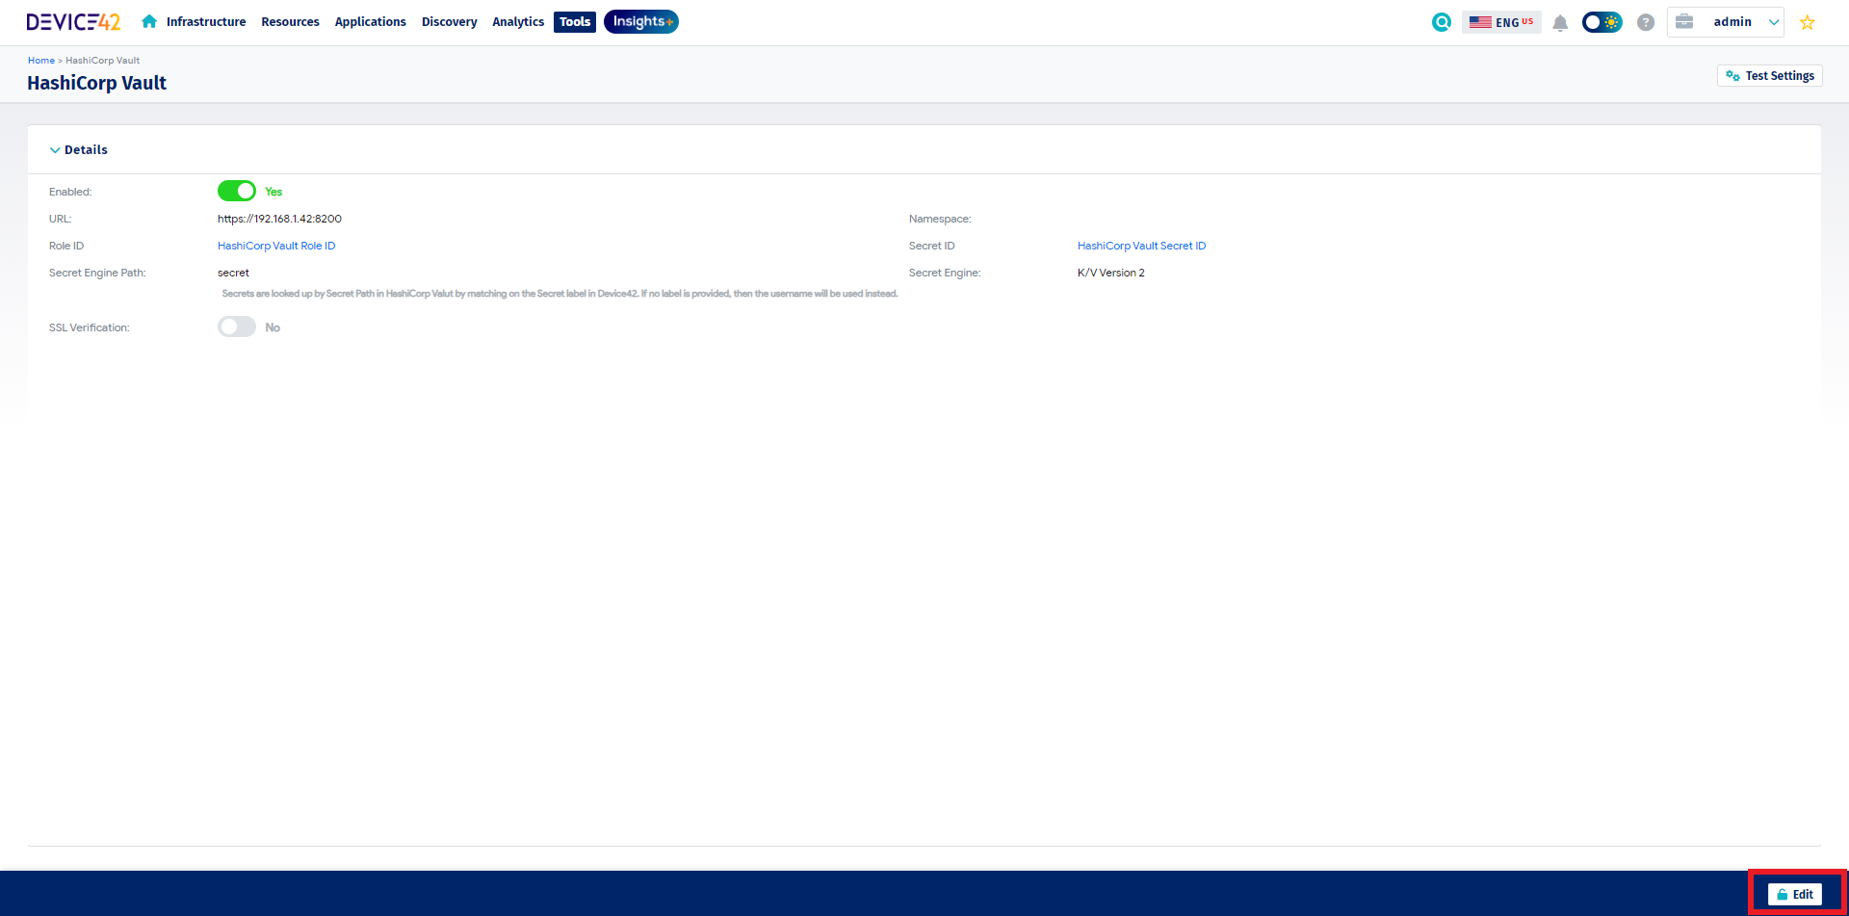Expand the admin user dropdown arrow
Image resolution: width=1849 pixels, height=916 pixels.
1773,22
